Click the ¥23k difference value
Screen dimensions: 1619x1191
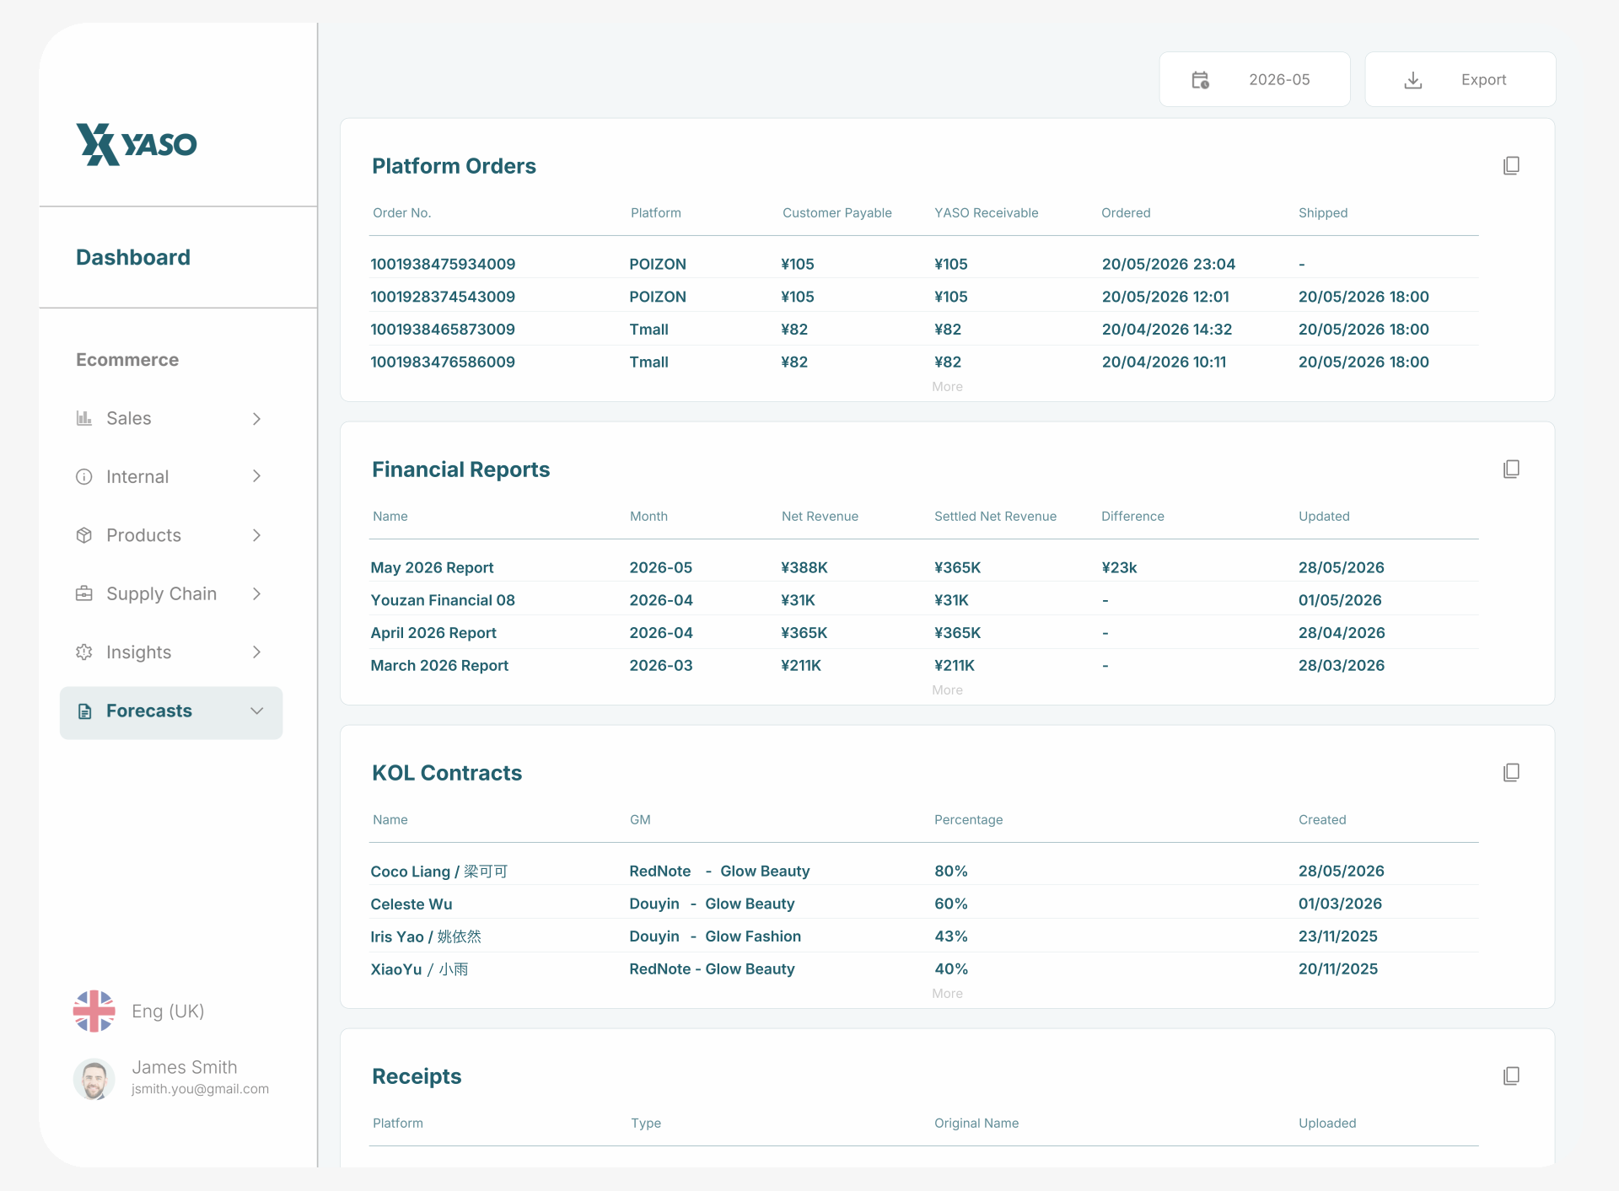1119,568
